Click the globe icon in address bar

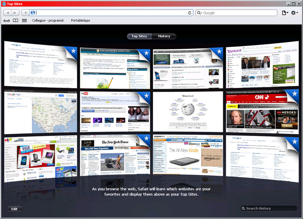coord(33,13)
